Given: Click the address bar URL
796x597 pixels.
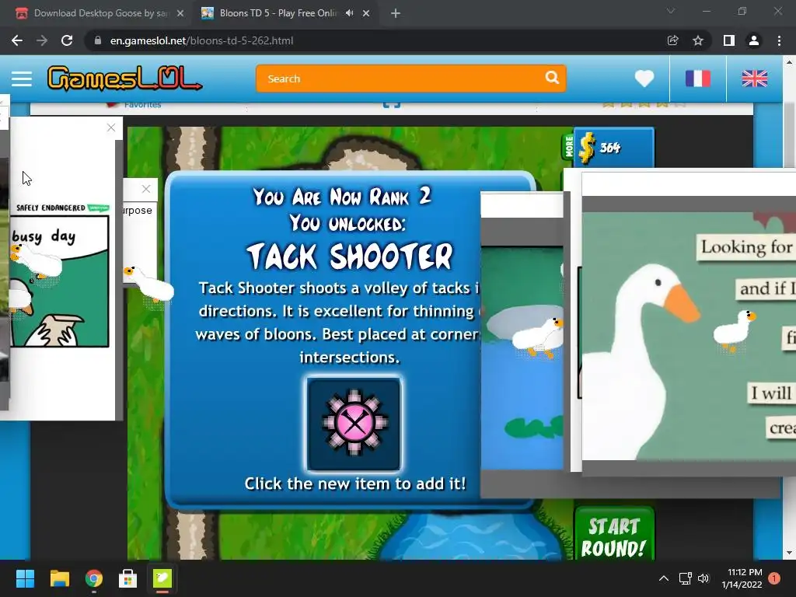Looking at the screenshot, I should coord(201,40).
